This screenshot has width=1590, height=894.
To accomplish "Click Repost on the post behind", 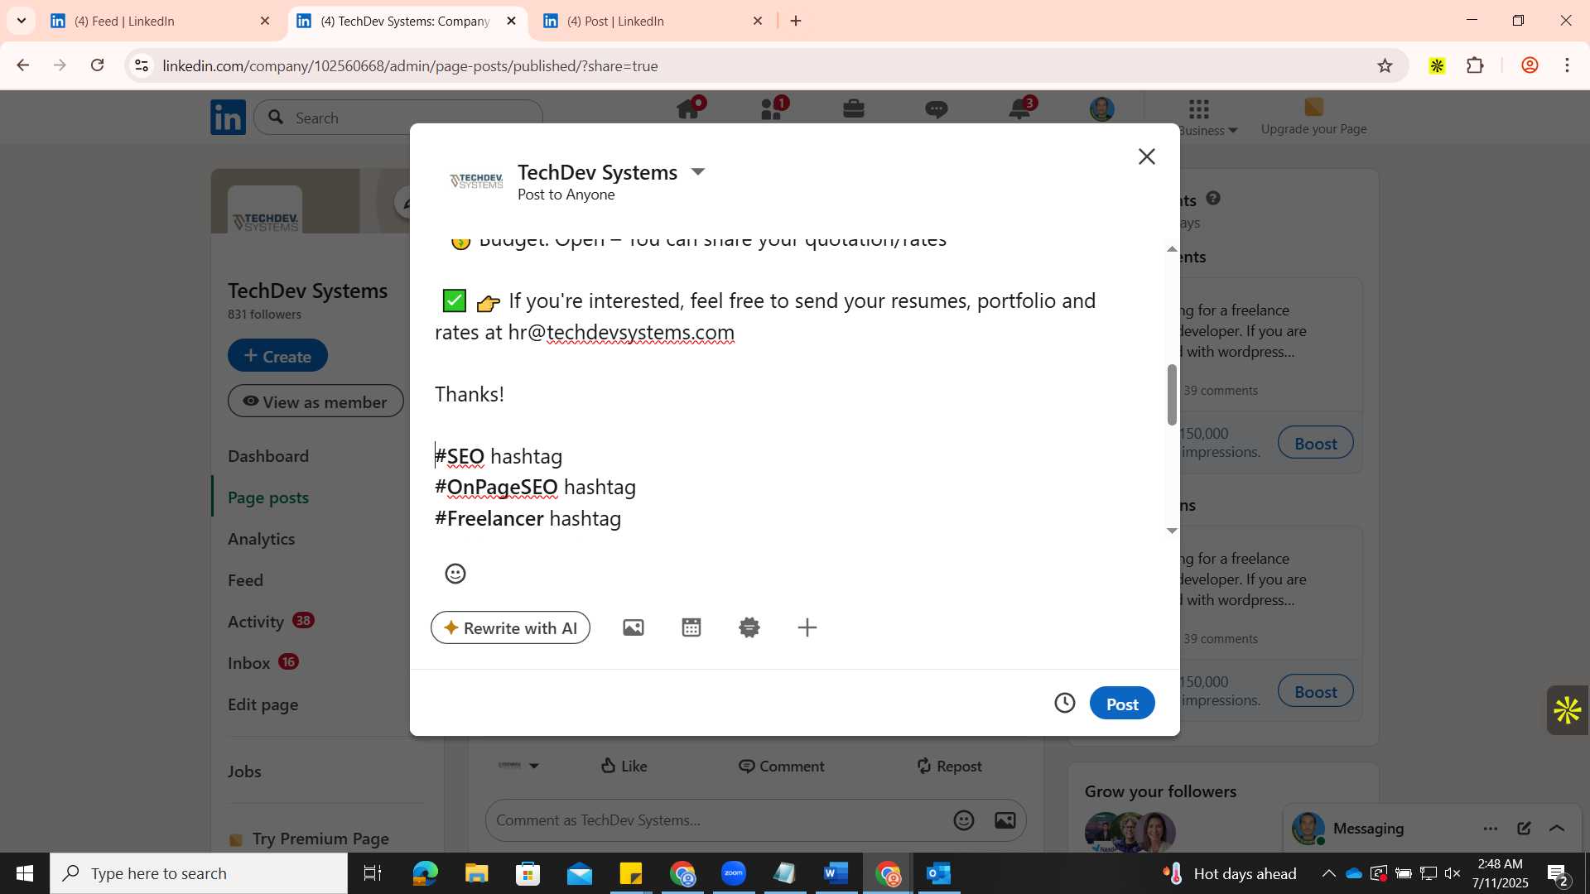I will click(949, 766).
